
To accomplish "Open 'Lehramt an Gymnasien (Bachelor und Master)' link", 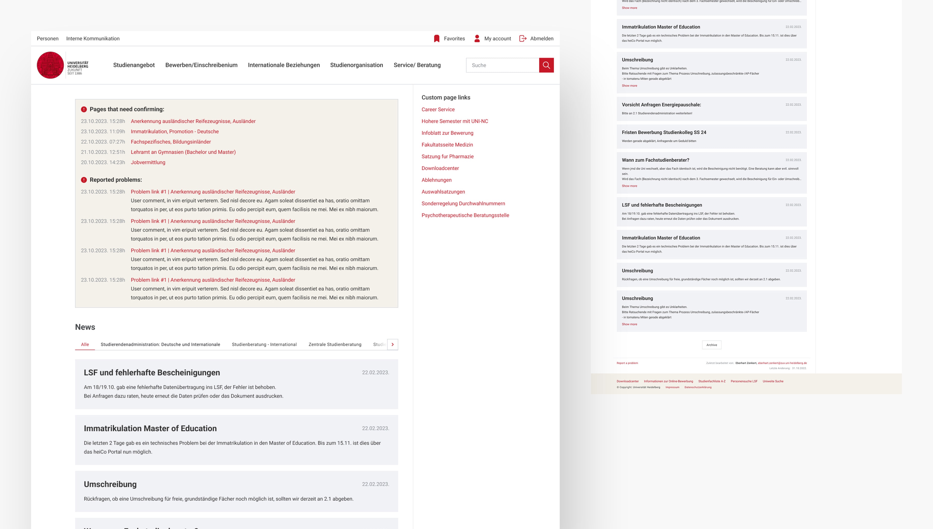I will 183,152.
